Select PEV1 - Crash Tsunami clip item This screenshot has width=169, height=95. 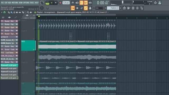(9, 53)
